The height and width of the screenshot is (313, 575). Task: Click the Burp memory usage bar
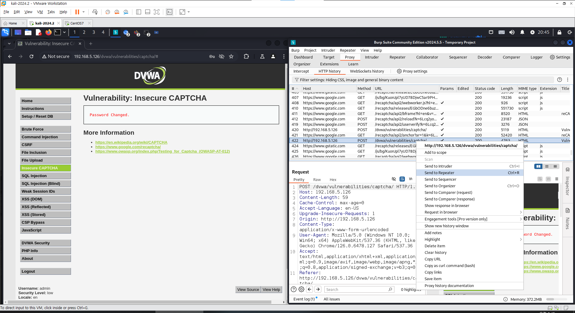pos(556,299)
